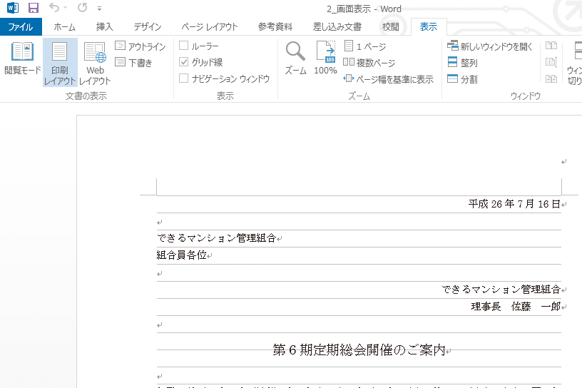Fit view with ページ幅を基準に表示
Viewport: 582px width, 388px height.
388,78
